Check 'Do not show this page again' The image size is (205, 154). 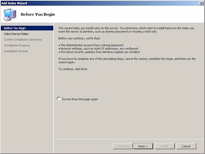pyautogui.click(x=59, y=99)
